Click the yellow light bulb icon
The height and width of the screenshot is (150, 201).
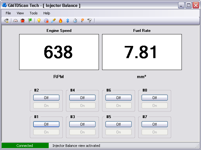39,21
